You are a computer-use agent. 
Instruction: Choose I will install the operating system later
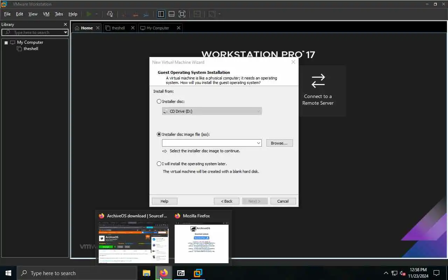click(x=159, y=164)
